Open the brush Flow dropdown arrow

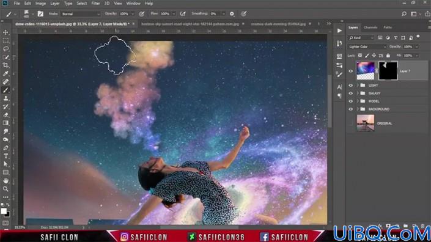point(174,13)
